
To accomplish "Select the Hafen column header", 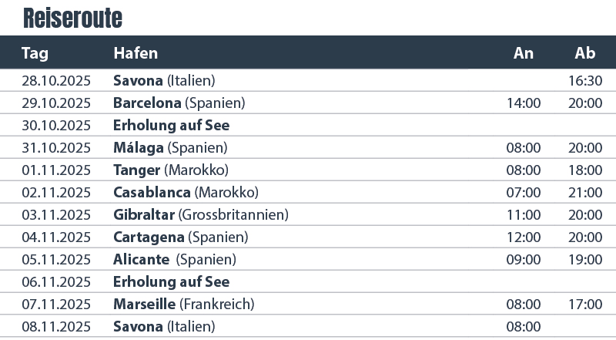I will click(136, 53).
